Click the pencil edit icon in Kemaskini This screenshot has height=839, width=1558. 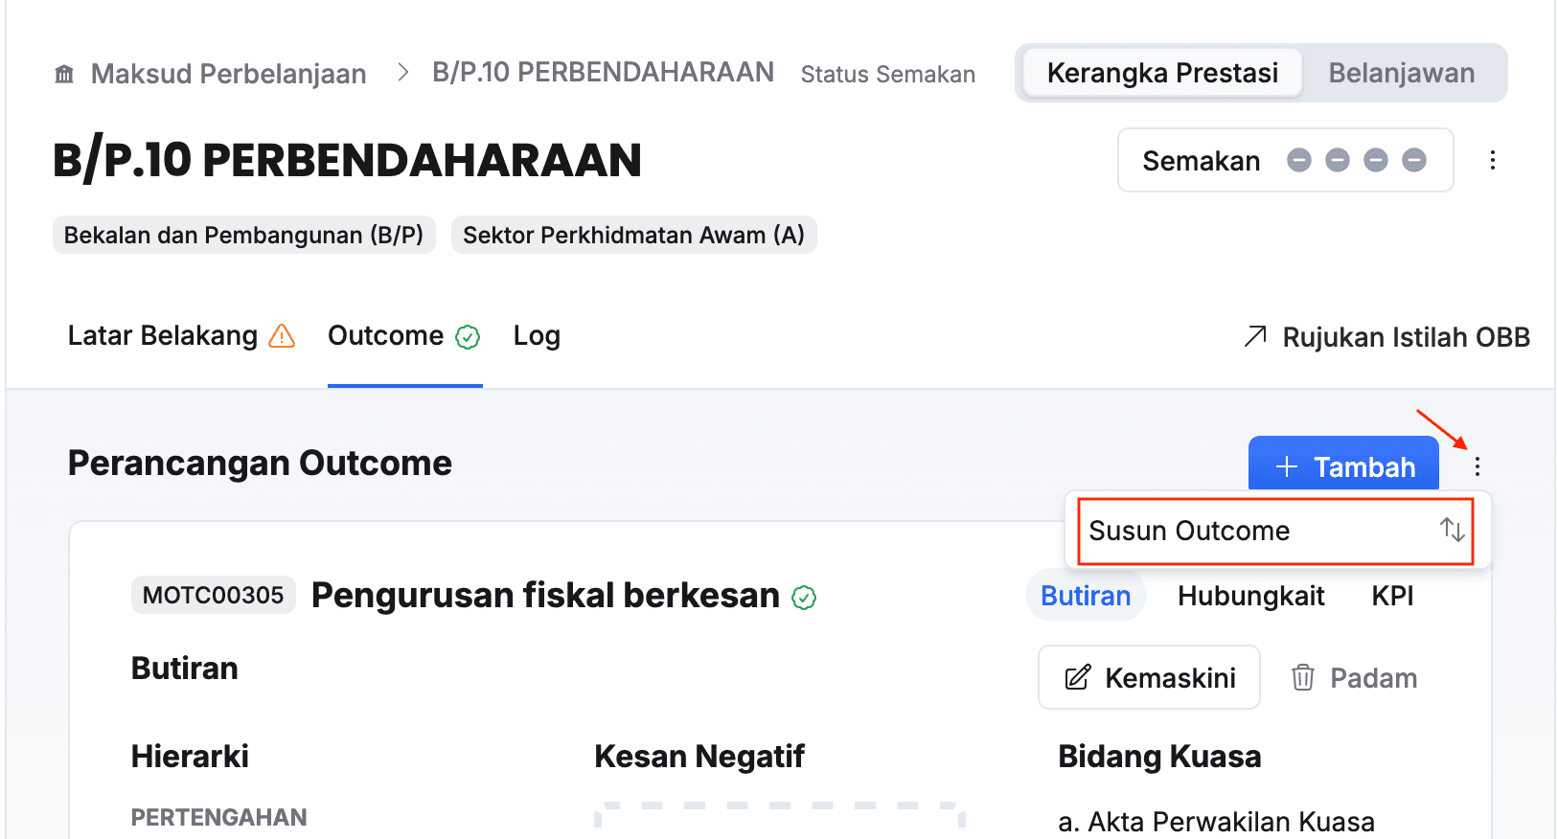[1078, 677]
